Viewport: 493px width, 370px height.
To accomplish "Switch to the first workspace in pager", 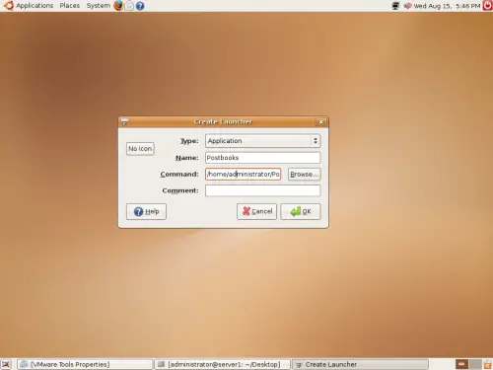I will click(x=461, y=364).
